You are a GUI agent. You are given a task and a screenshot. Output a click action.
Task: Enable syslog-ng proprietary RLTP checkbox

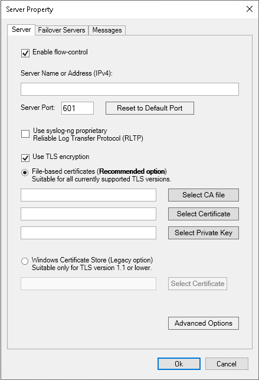[x=25, y=134]
